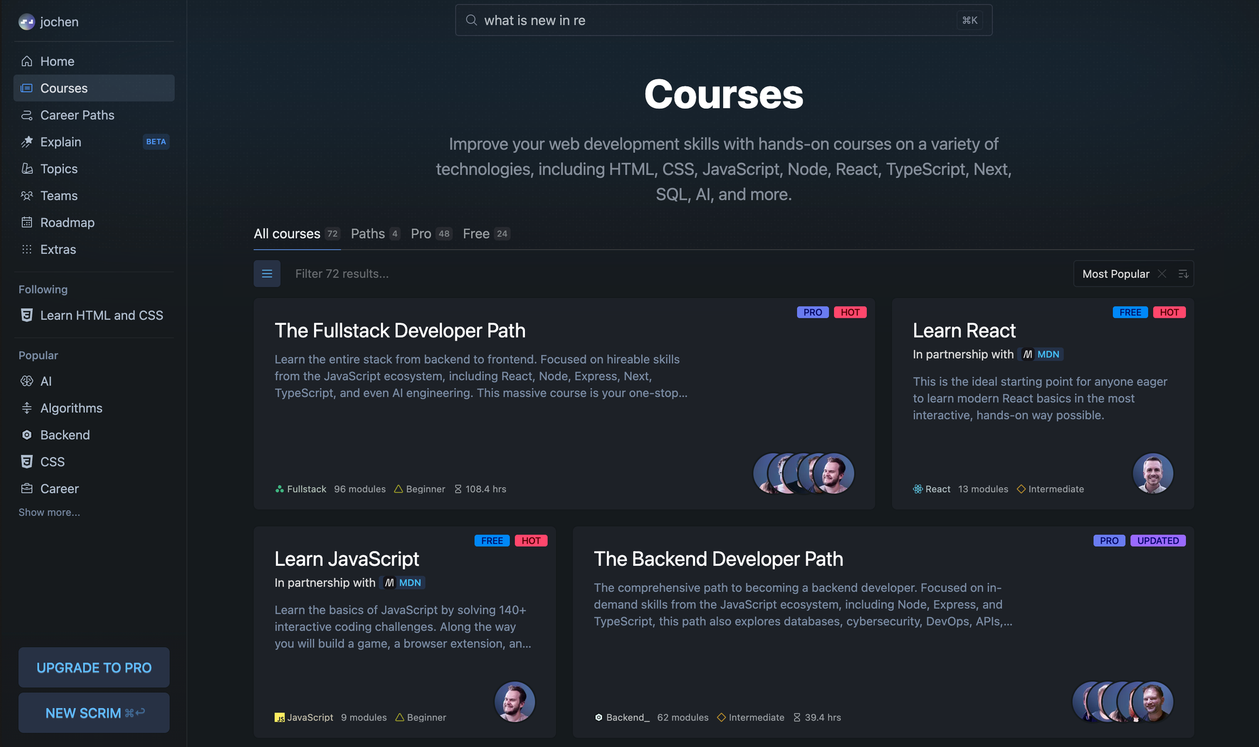Open the Learn JavaScript course title
This screenshot has width=1259, height=747.
point(347,559)
